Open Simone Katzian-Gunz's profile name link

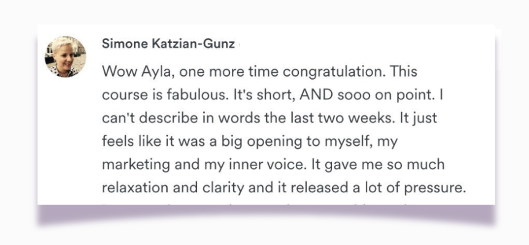168,45
